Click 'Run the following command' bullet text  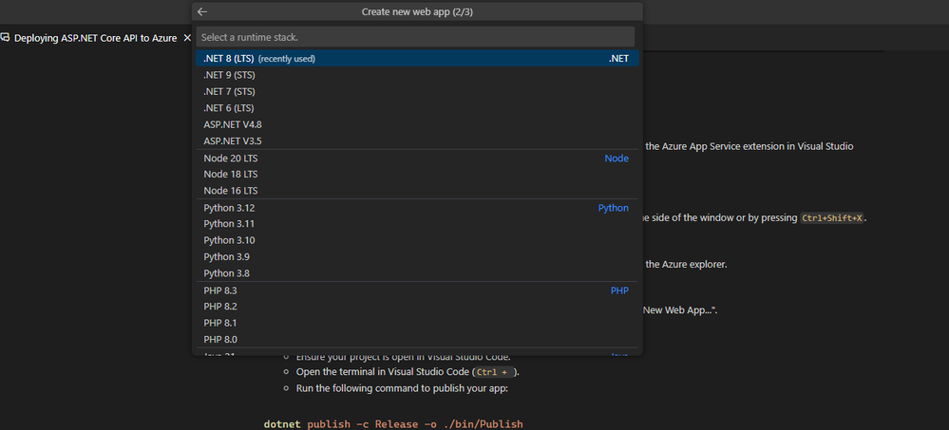pos(402,388)
